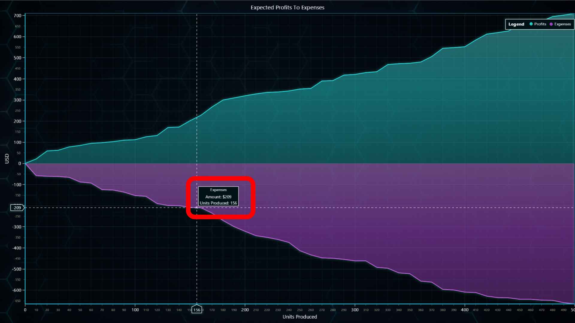The height and width of the screenshot is (323, 575).
Task: Click the Expenses heading in the tooltip
Action: [x=218, y=190]
